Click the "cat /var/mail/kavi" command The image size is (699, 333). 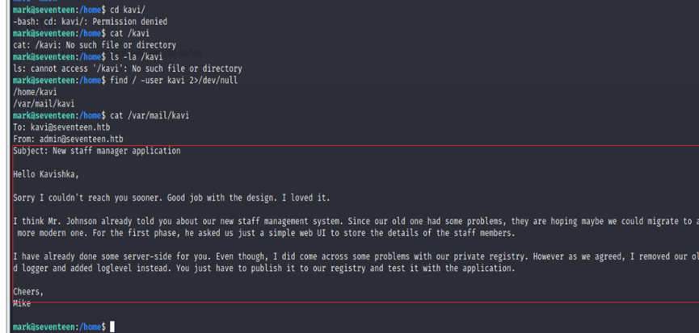pos(149,115)
